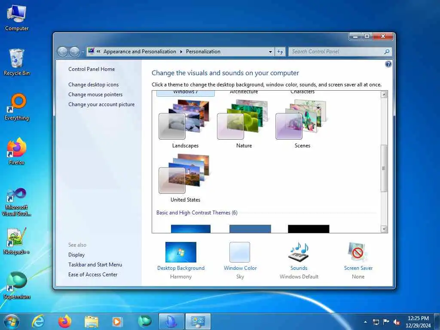Screen dimensions: 440x330
Task: Click the theme list scrollbar thumb
Action: (384, 168)
